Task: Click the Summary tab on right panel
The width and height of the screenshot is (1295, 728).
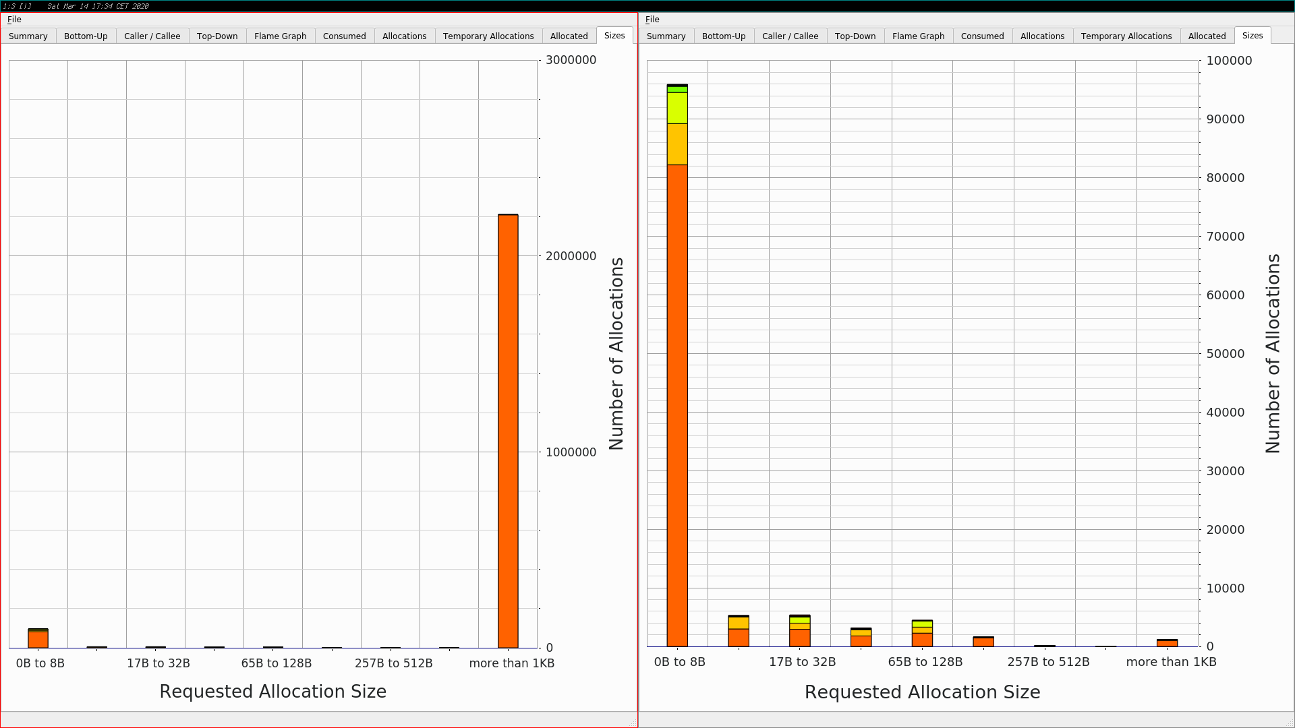Action: point(666,36)
